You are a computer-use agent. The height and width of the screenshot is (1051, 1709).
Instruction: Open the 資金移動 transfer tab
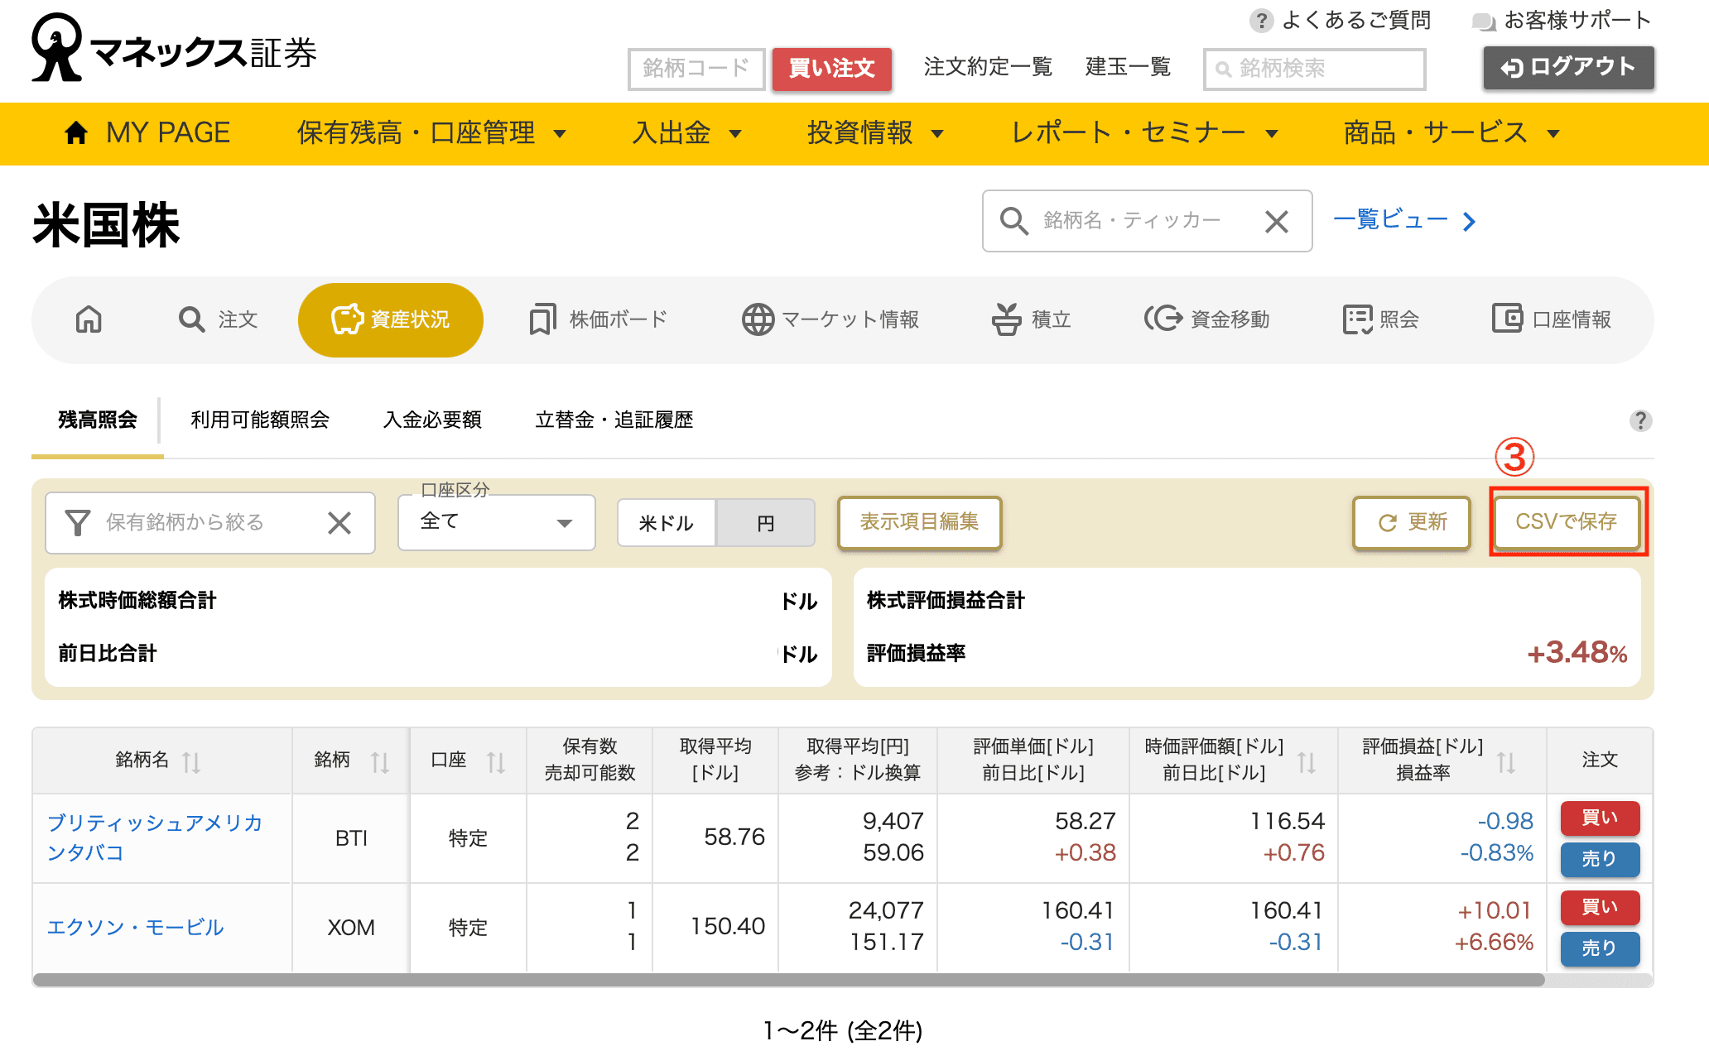1207,319
